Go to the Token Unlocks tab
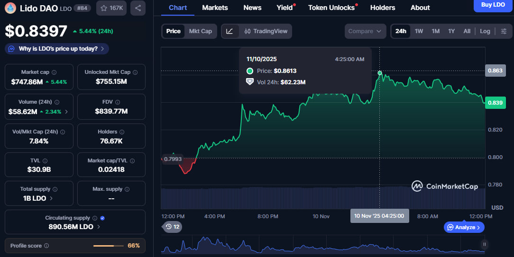This screenshot has height=257, width=514. pos(331,8)
